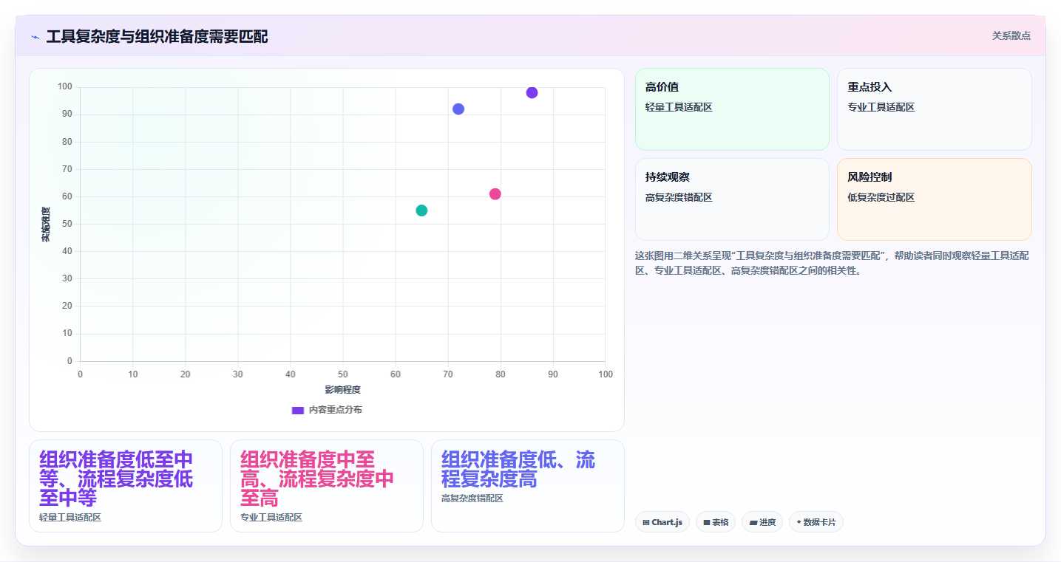
Task: Click the 实施难度 y-axis title
Action: tap(46, 225)
